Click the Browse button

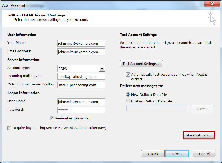tap(202, 109)
